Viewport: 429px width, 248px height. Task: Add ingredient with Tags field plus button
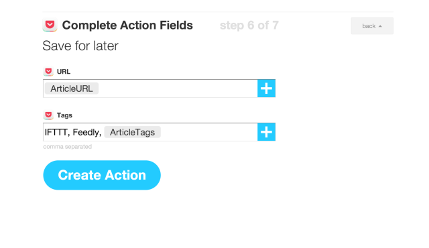click(x=266, y=132)
